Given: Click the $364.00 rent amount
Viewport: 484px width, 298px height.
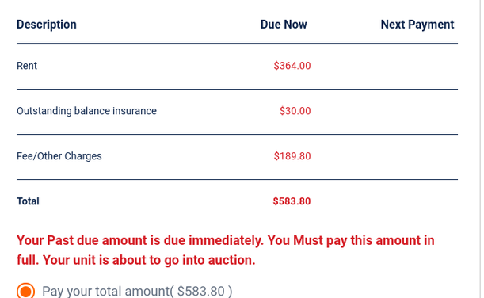Looking at the screenshot, I should point(292,66).
